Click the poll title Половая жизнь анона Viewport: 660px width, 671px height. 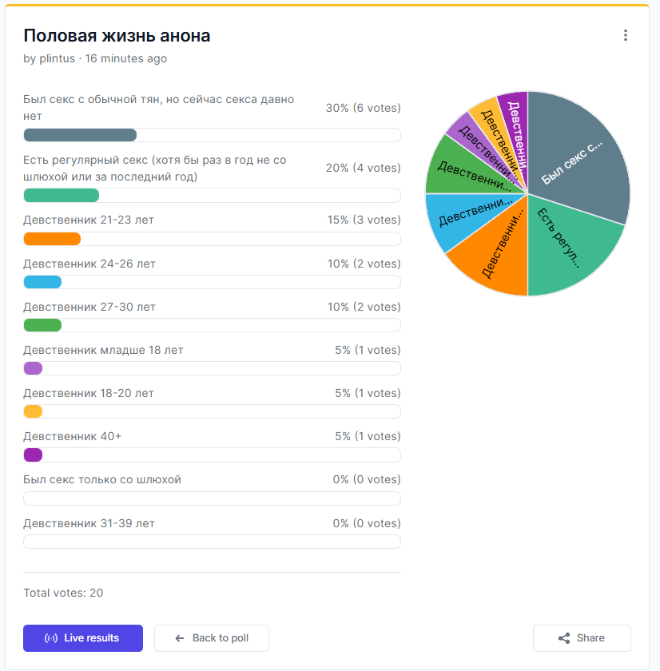click(117, 36)
